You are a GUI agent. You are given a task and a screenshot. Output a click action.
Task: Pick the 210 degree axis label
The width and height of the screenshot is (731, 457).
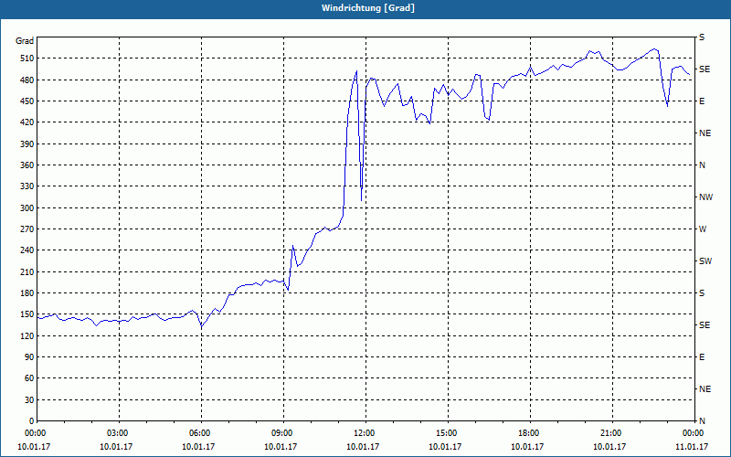26,271
